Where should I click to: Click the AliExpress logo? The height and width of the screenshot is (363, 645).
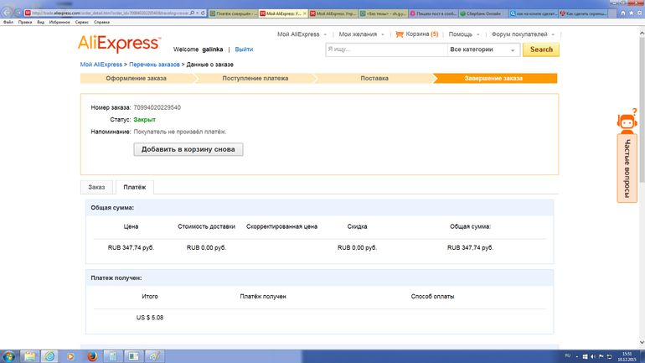(118, 44)
